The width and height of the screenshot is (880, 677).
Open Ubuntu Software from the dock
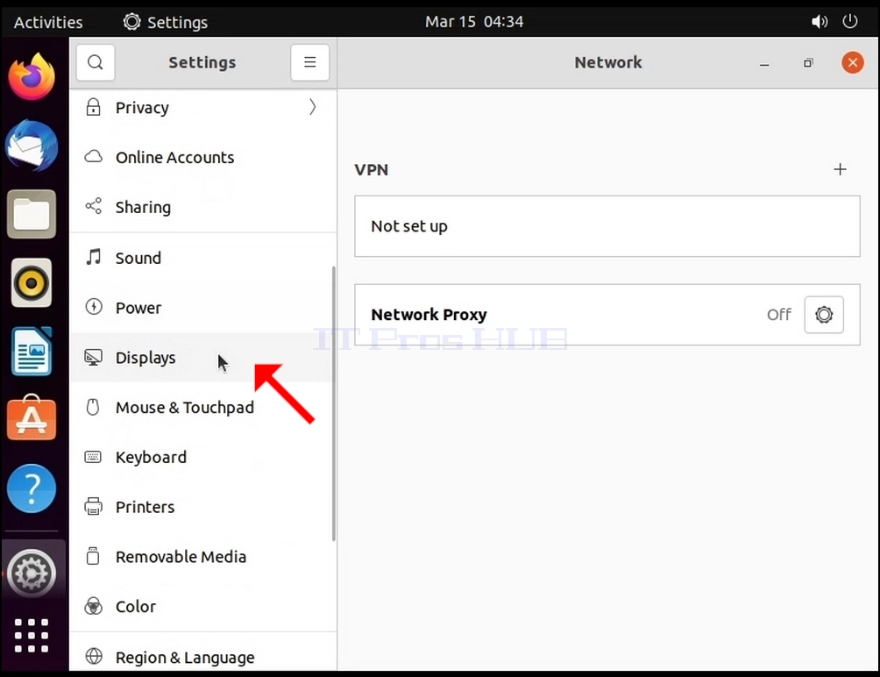coord(32,418)
